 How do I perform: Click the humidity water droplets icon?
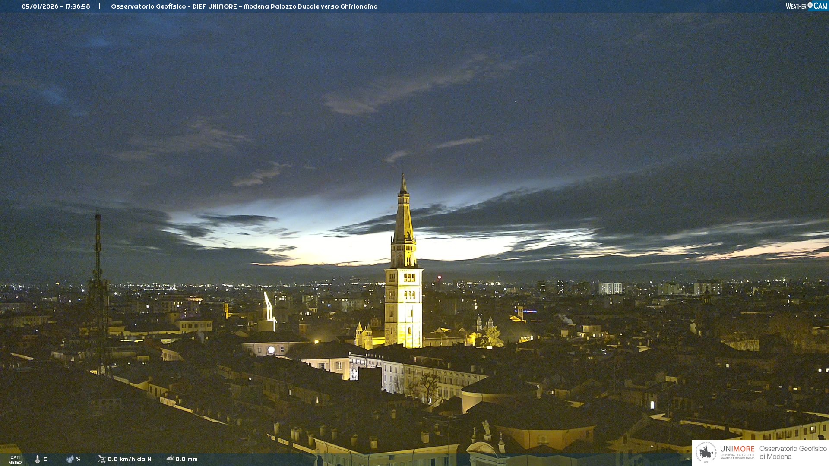pyautogui.click(x=70, y=459)
